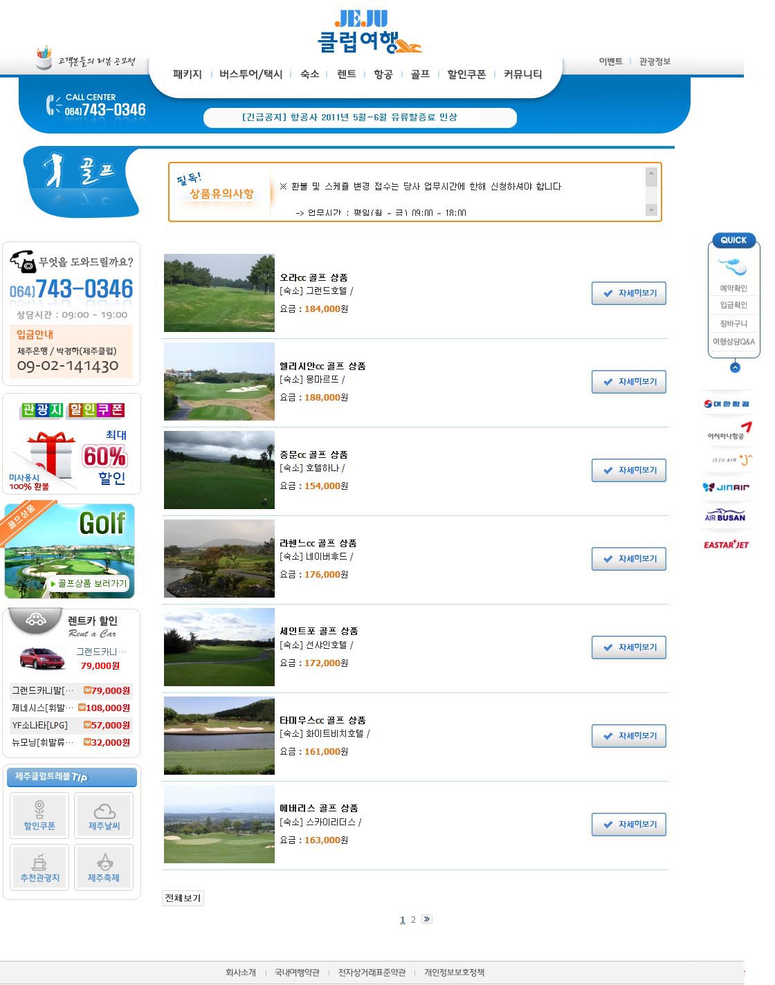Viewport: 775px width, 985px height.
Task: Go to page 2 of listings
Action: (413, 919)
